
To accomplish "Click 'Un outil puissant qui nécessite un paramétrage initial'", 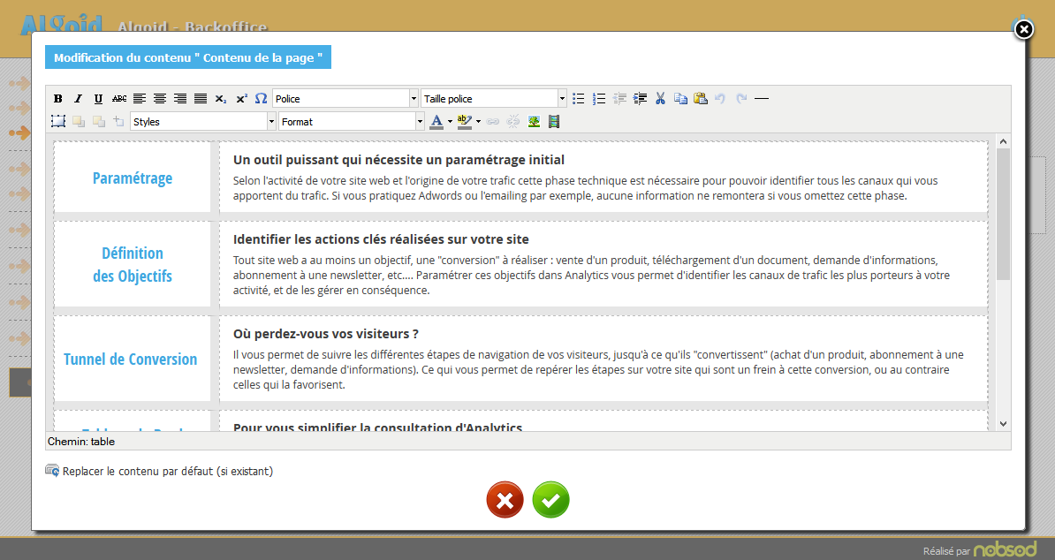I will (399, 160).
